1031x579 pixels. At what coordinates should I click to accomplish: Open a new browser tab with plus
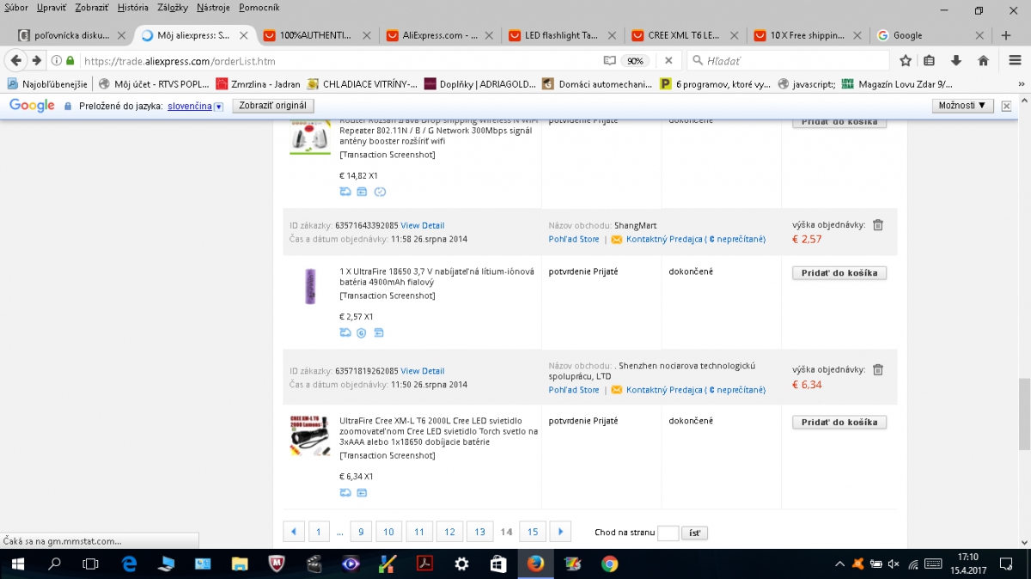click(1006, 35)
